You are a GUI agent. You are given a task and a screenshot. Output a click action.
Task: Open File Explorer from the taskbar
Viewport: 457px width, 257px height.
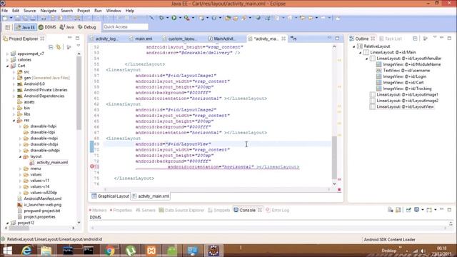coord(46,251)
